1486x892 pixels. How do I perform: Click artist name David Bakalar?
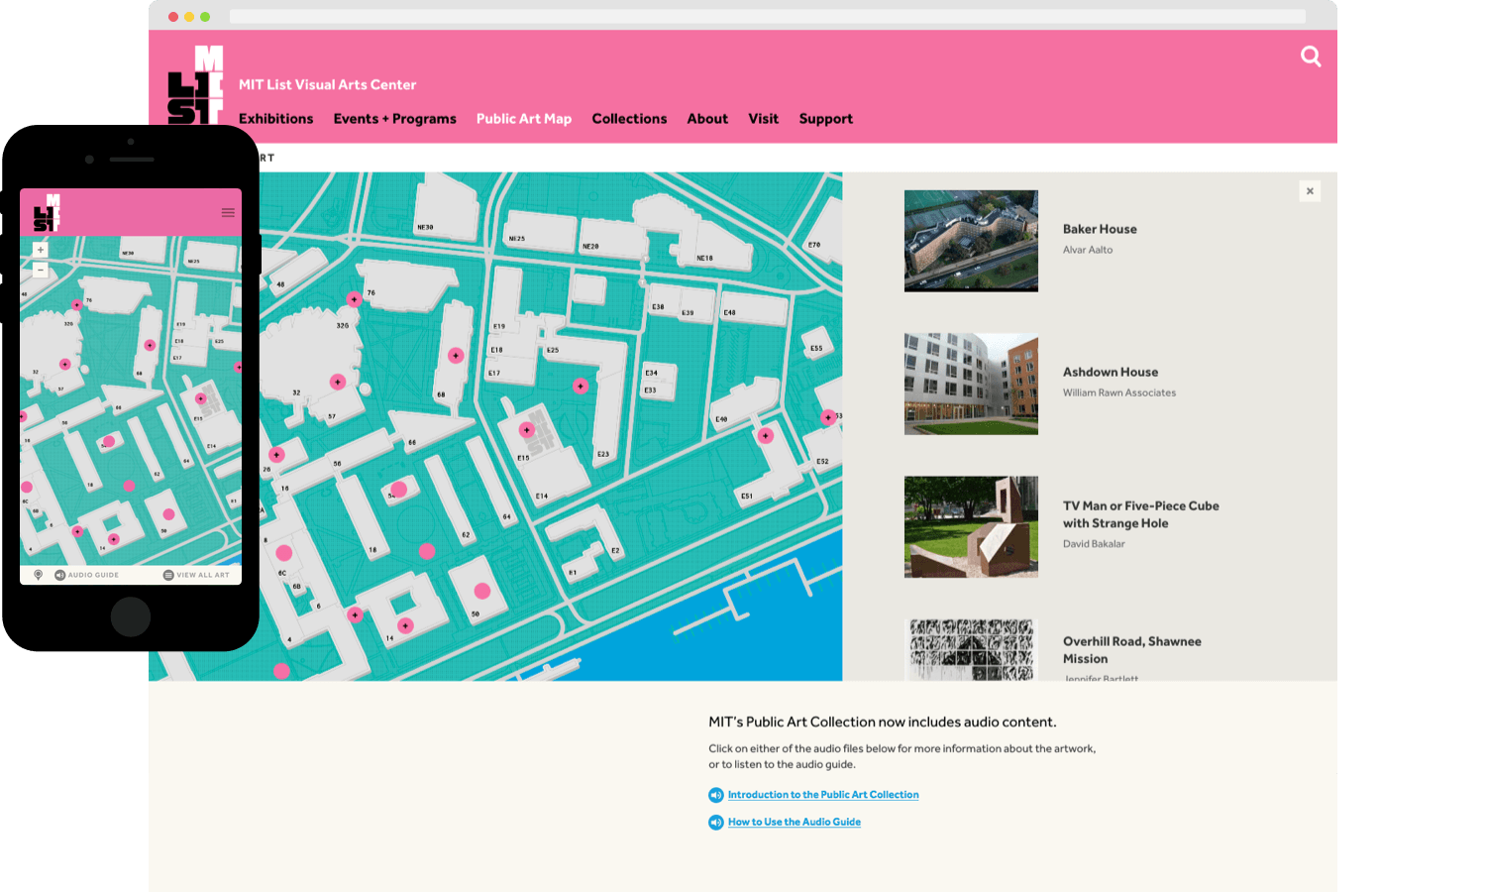[1094, 544]
